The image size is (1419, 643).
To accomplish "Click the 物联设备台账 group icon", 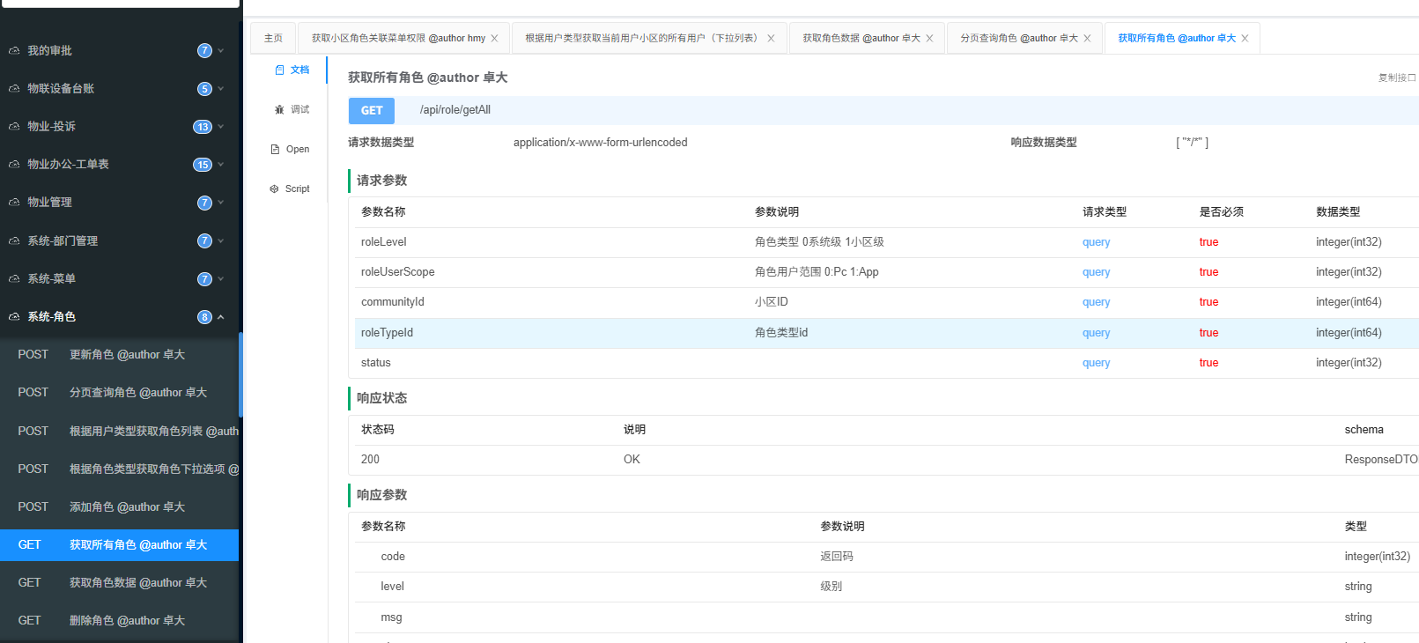I will point(14,89).
